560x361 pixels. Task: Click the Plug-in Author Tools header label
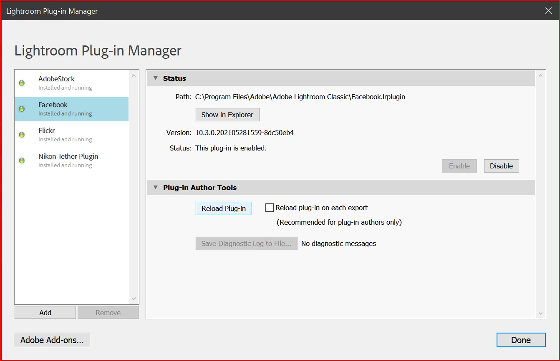[x=200, y=188]
